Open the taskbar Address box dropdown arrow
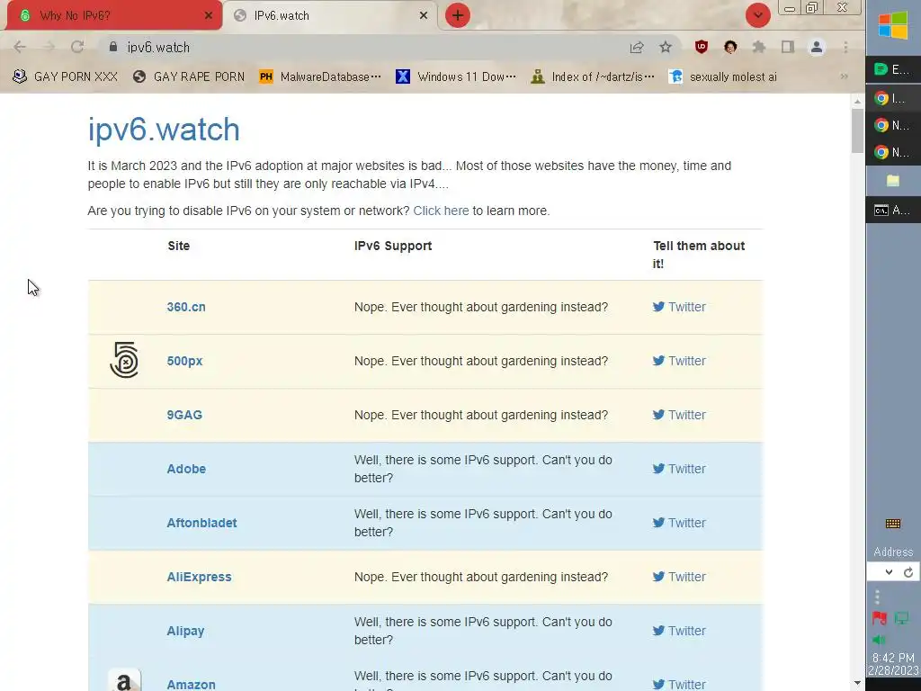The height and width of the screenshot is (691, 921). coord(889,572)
